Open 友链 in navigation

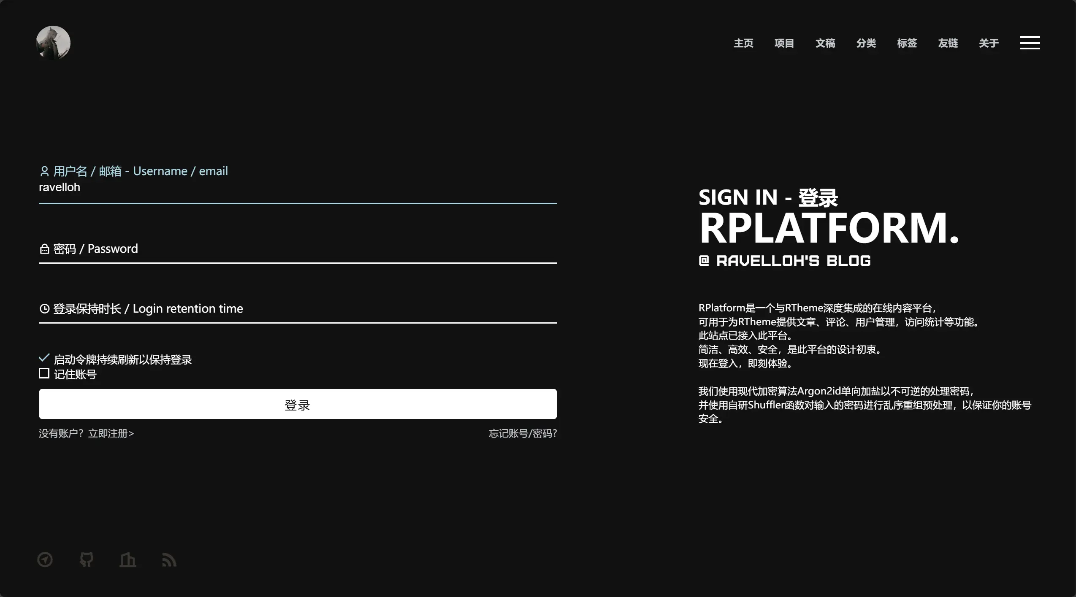coord(948,43)
